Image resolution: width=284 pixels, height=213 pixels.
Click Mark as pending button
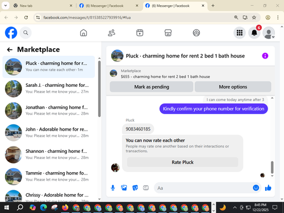tap(152, 87)
